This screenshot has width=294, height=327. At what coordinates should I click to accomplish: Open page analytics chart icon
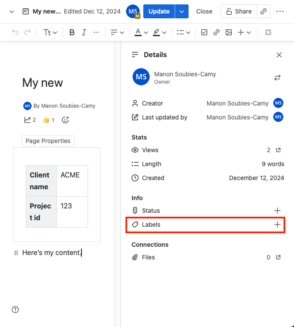27,120
